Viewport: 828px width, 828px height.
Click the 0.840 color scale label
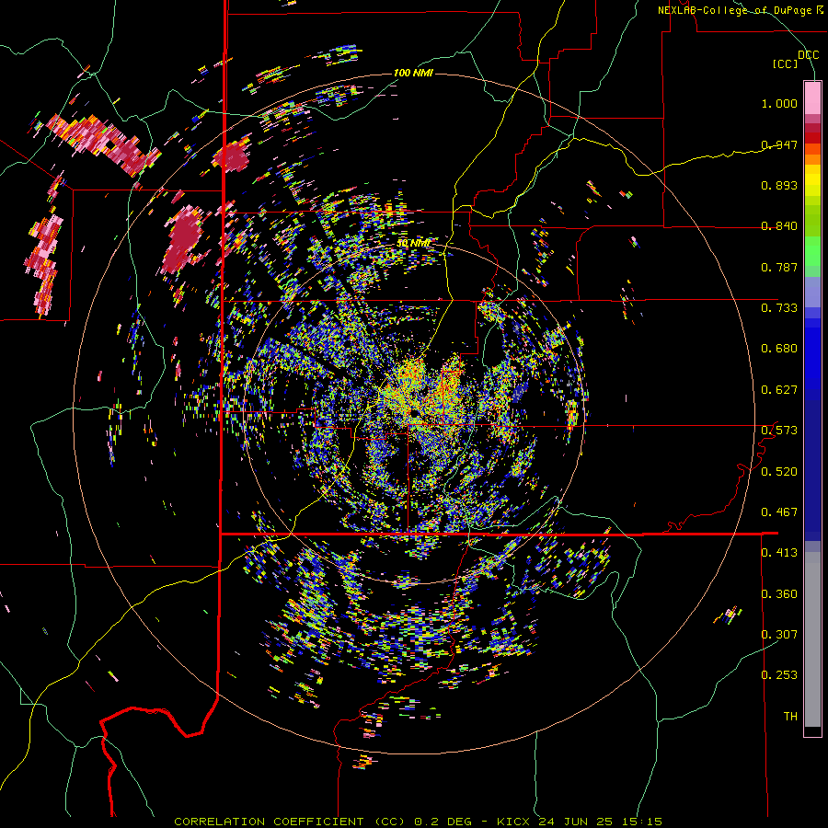[x=779, y=226]
